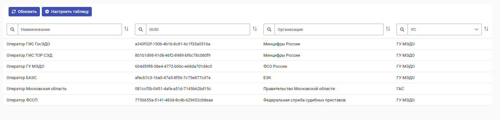Click GUID 801b1d98-91d8-46f2-8989-bf6c78c080f9
500x120 pixels.
(173, 55)
